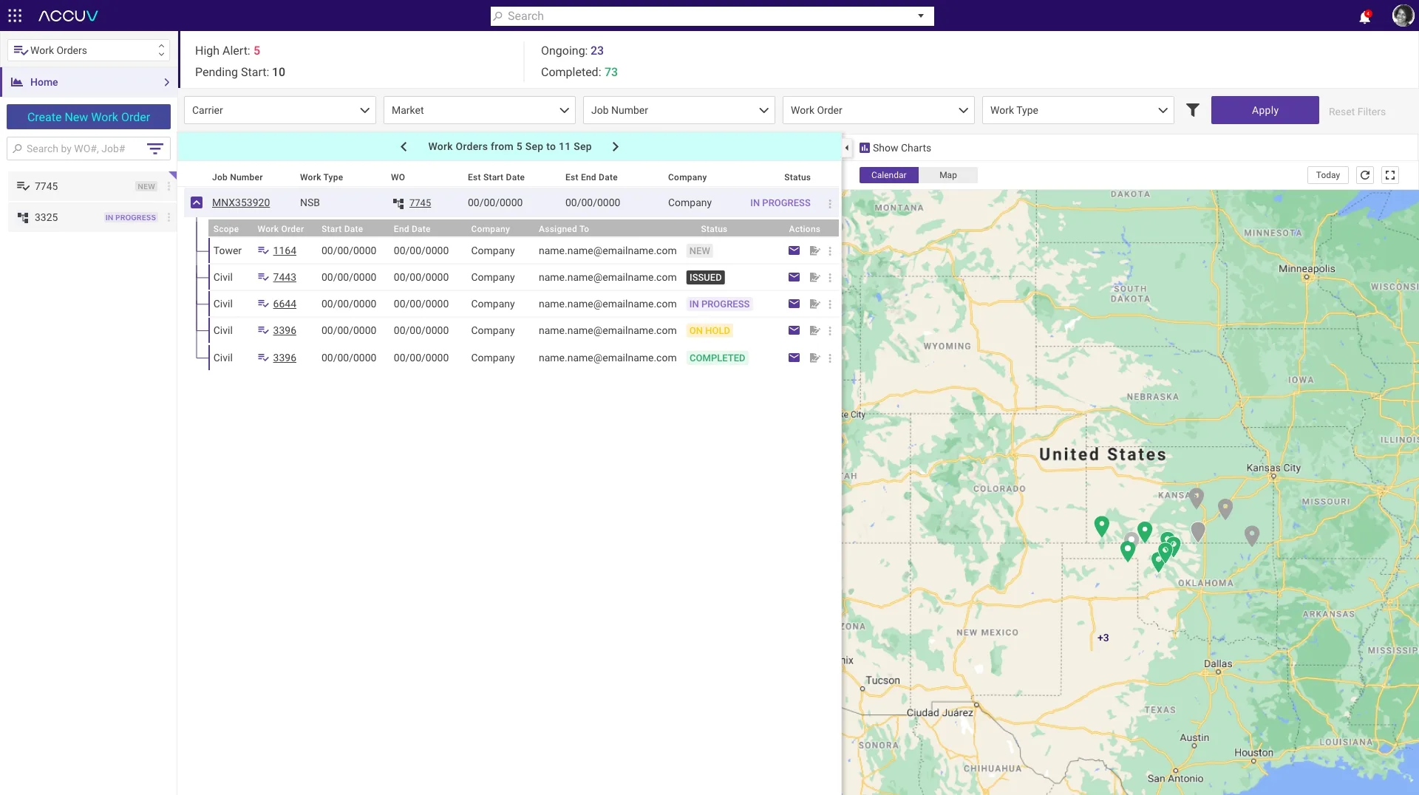Screen dimensions: 1419x795
Task: Click Create New Work Order button
Action: coord(89,117)
